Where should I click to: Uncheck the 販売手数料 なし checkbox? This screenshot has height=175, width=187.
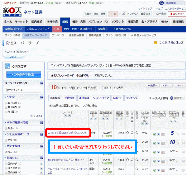tap(6, 152)
